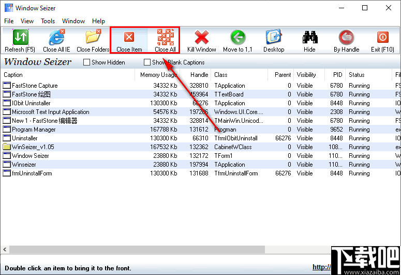Click the TTextBoard class cell
The width and height of the screenshot is (401, 275).
pyautogui.click(x=229, y=94)
